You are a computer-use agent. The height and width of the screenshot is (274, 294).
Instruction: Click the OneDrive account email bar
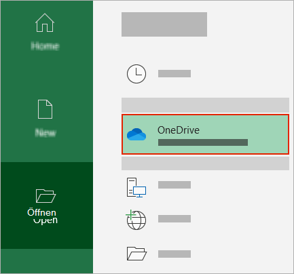tap(203, 142)
